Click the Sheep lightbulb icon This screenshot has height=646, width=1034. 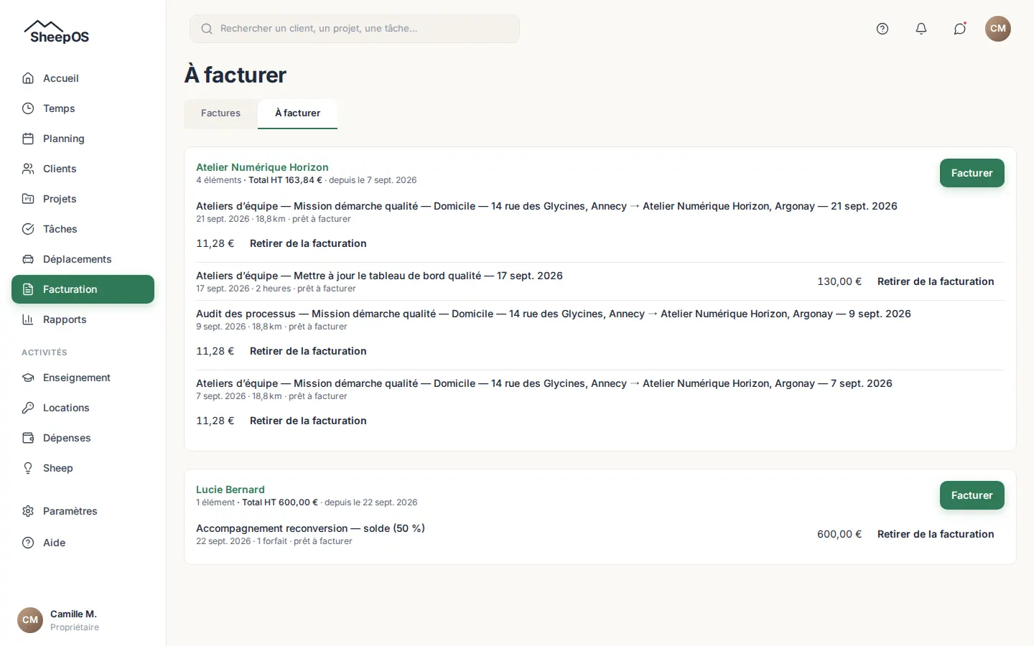click(x=28, y=468)
